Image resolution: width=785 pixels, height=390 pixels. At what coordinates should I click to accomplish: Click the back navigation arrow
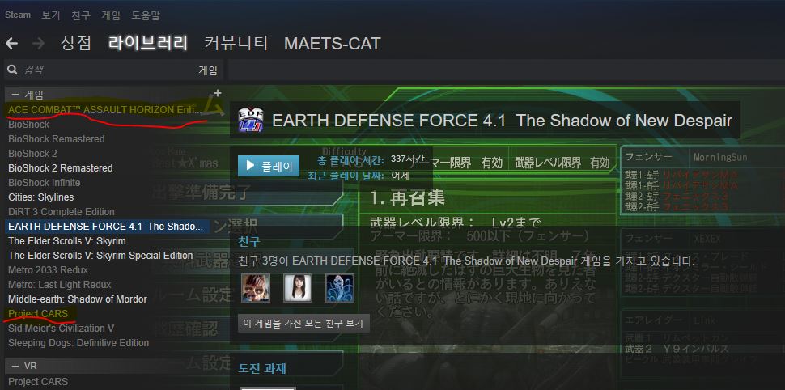point(11,44)
